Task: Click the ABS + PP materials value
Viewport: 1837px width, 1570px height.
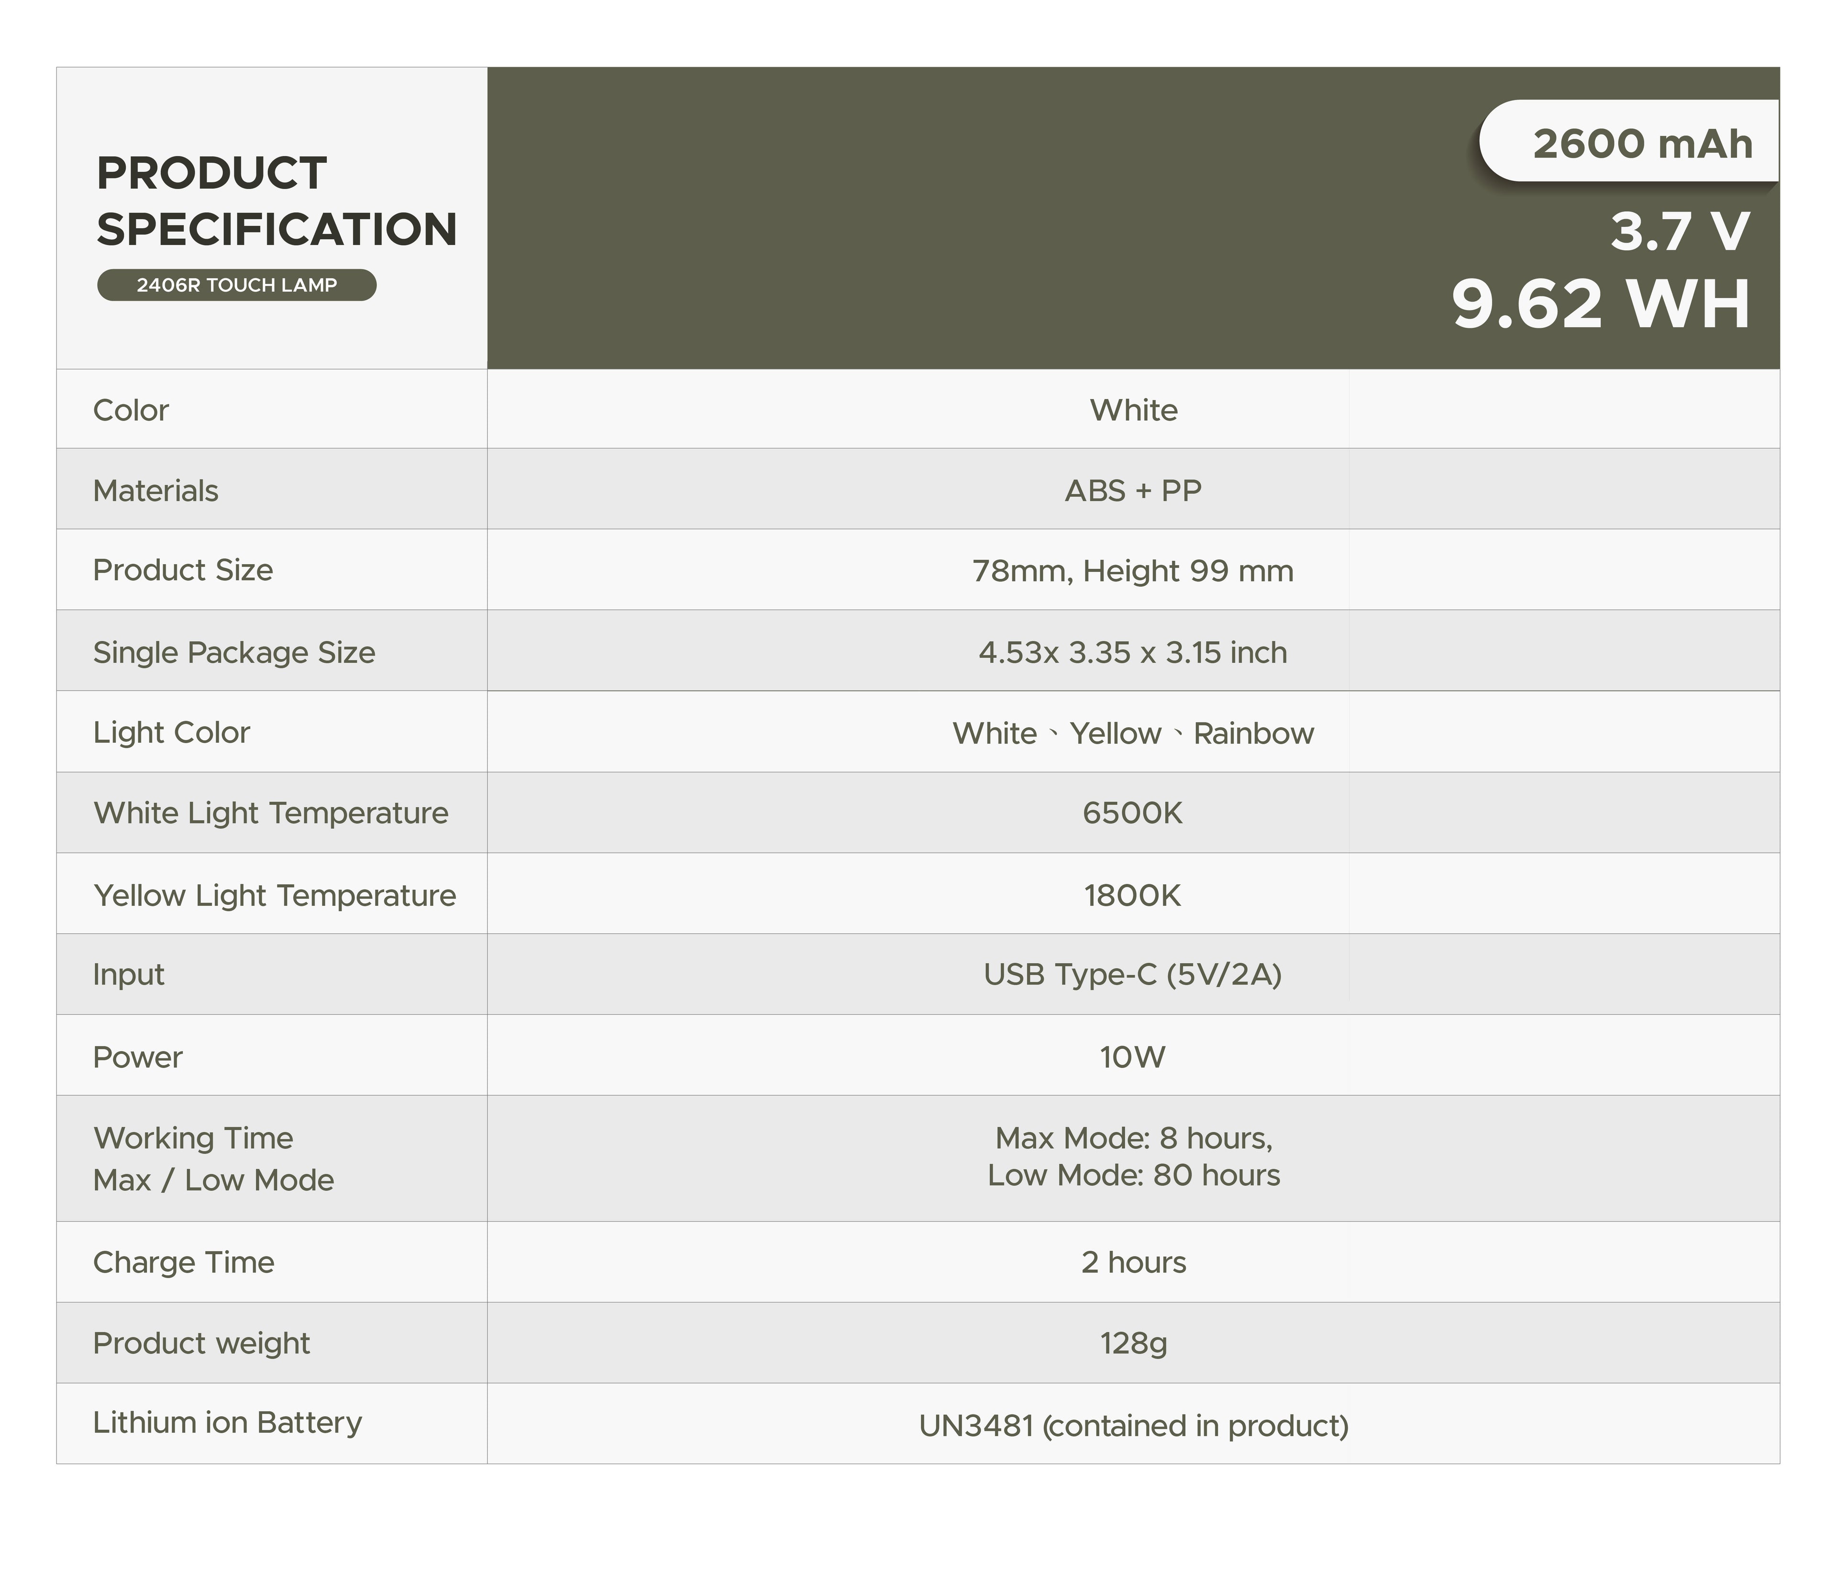Action: (1133, 490)
